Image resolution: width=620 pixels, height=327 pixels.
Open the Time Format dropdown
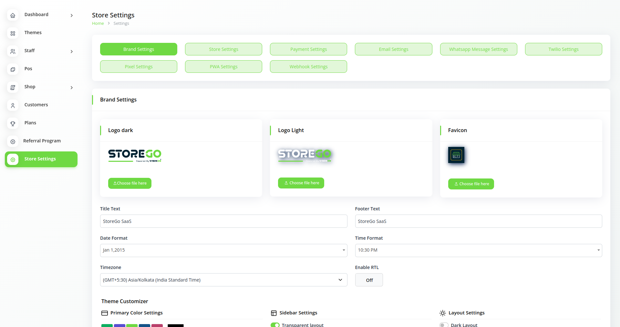[x=478, y=250]
